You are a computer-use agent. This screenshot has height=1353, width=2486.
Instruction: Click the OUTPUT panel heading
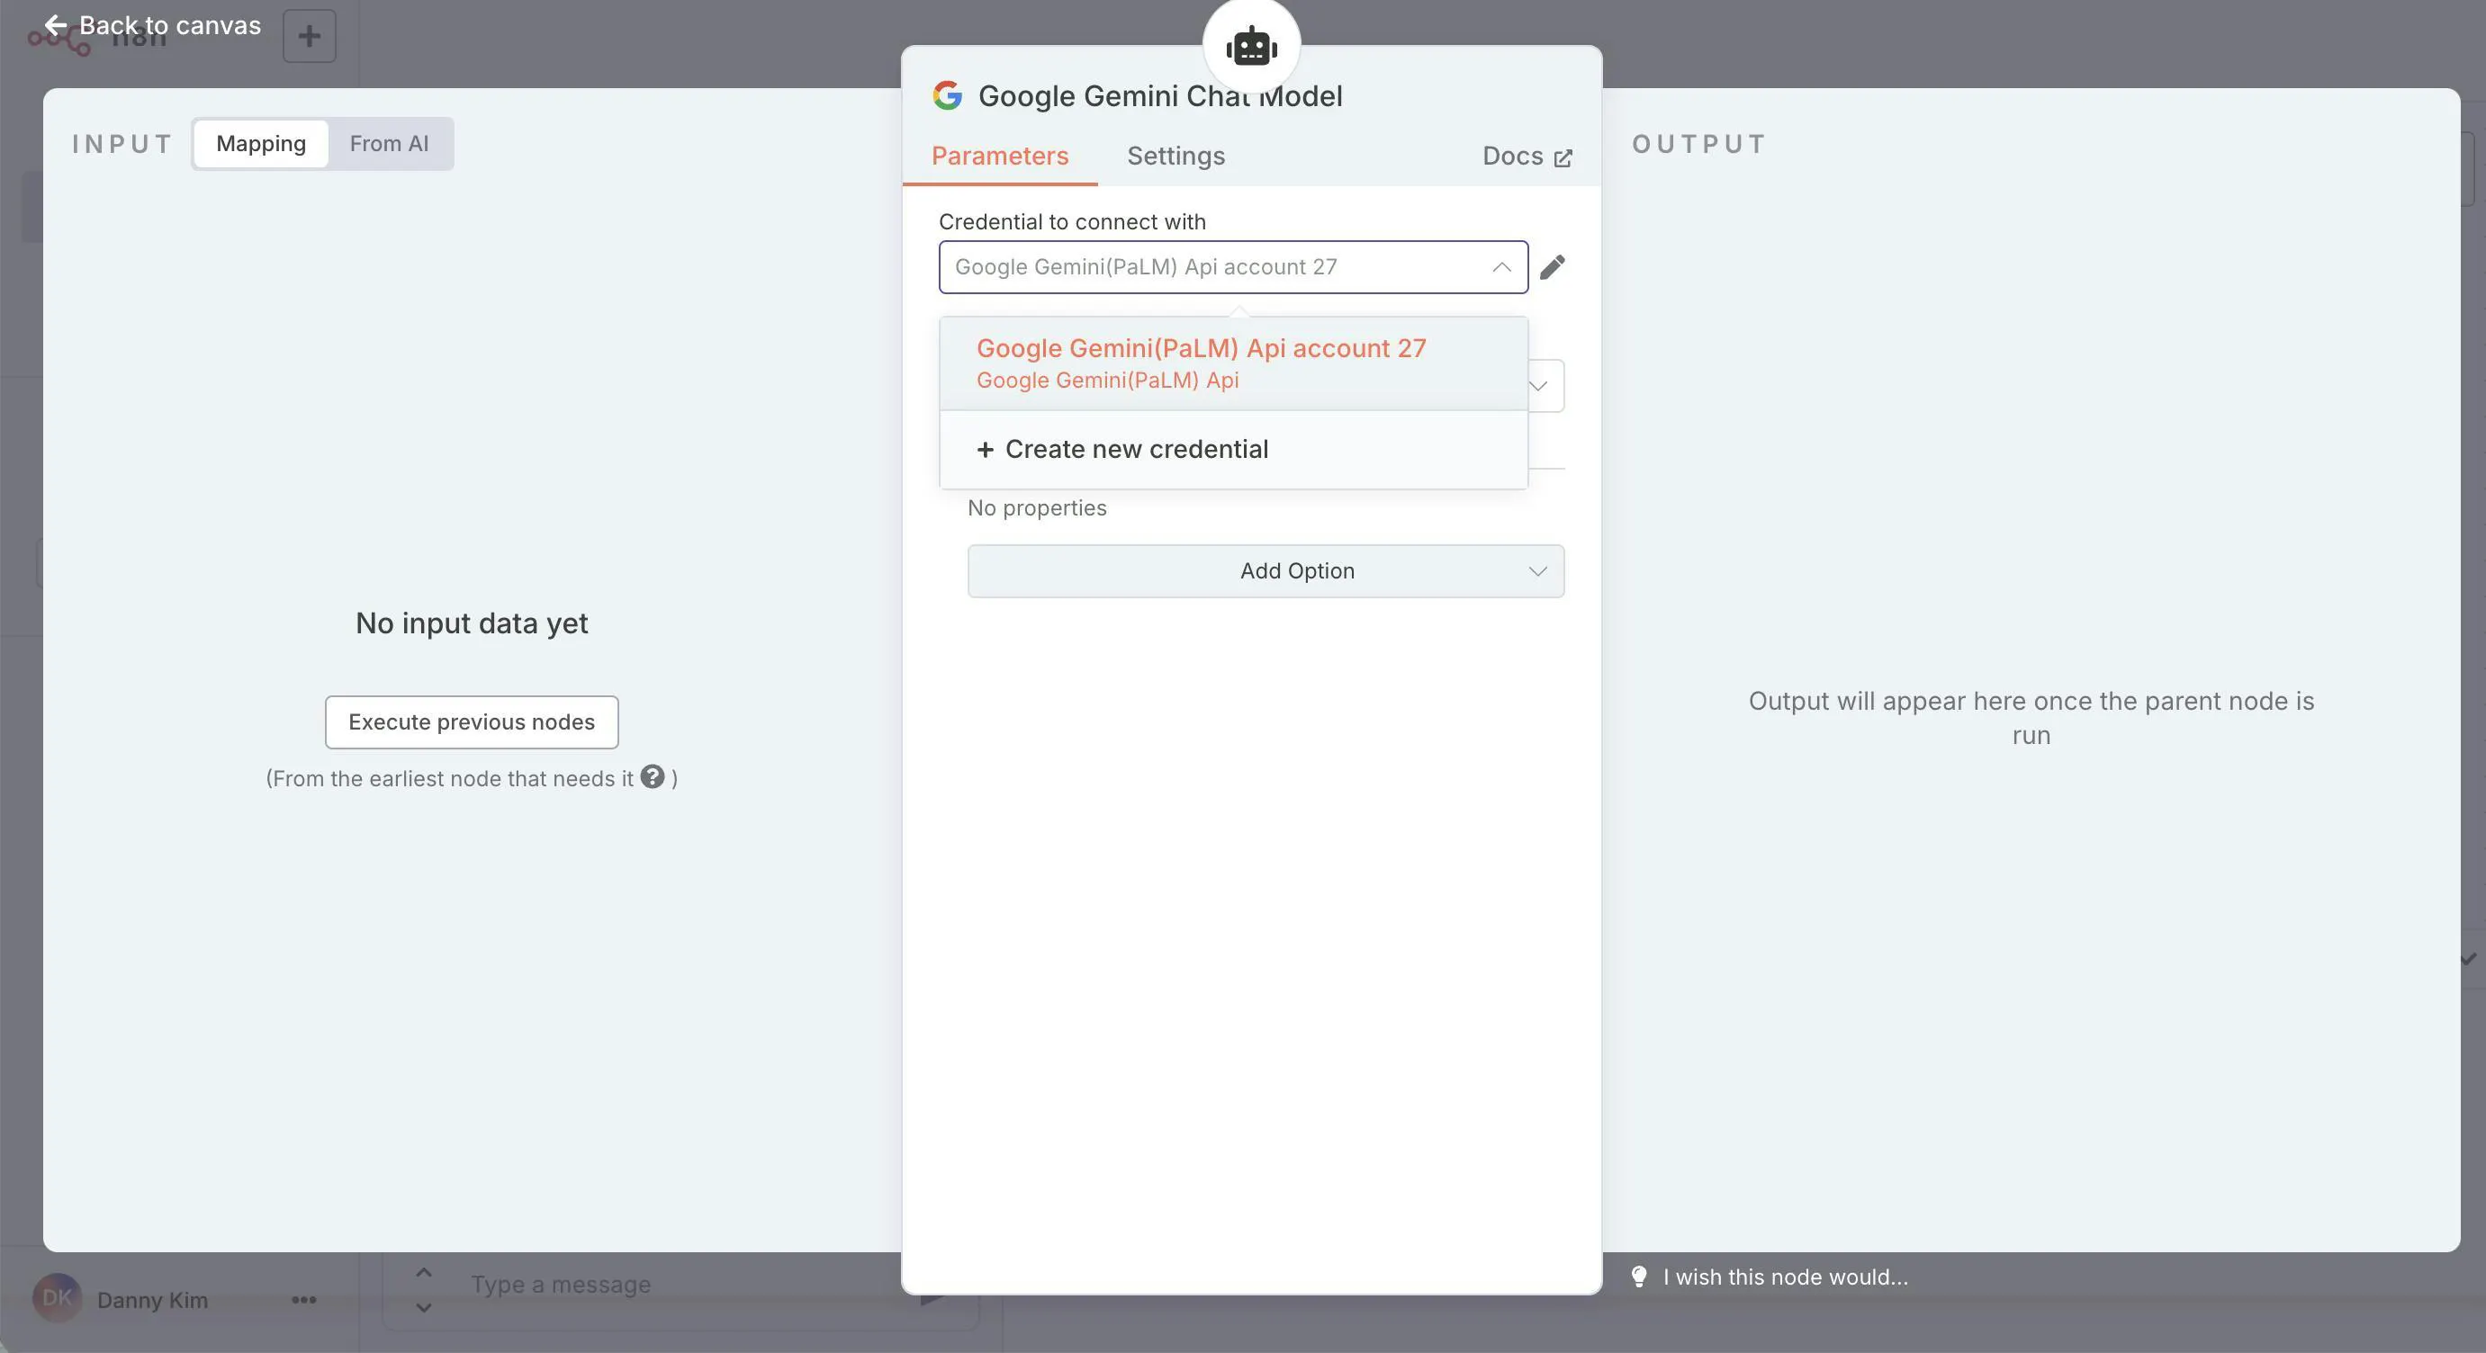click(x=1698, y=144)
